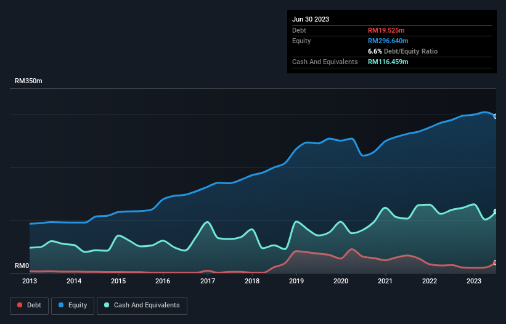Viewport: 506px width, 324px height.
Task: Click the 6.6% Debt/Equity Ratio text
Action: coord(402,51)
